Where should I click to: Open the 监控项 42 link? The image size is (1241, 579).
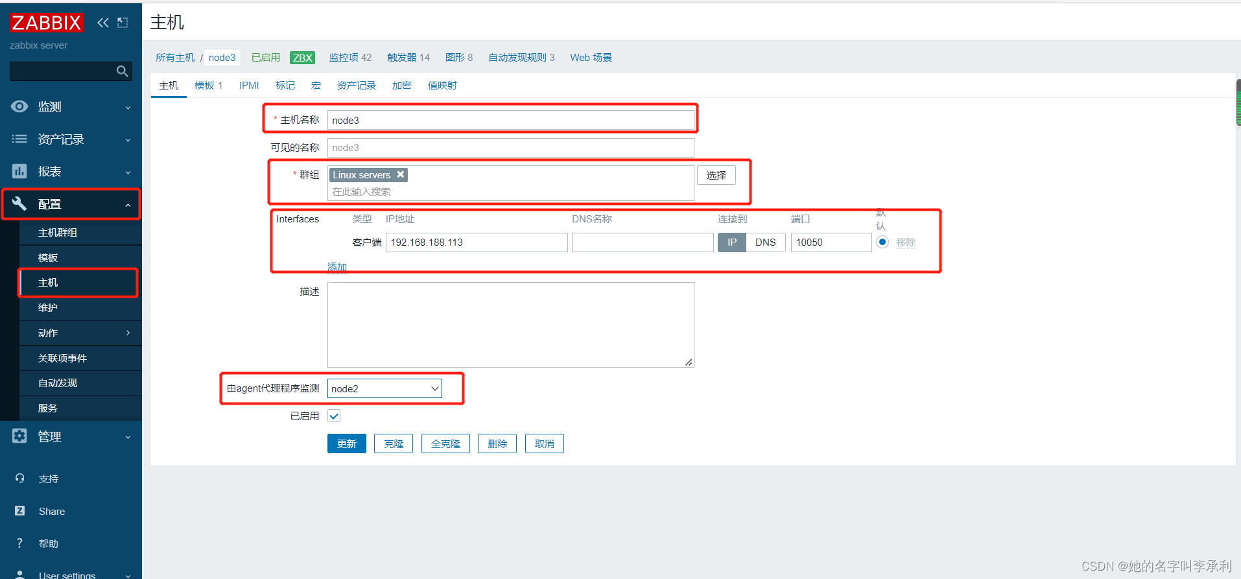[350, 58]
